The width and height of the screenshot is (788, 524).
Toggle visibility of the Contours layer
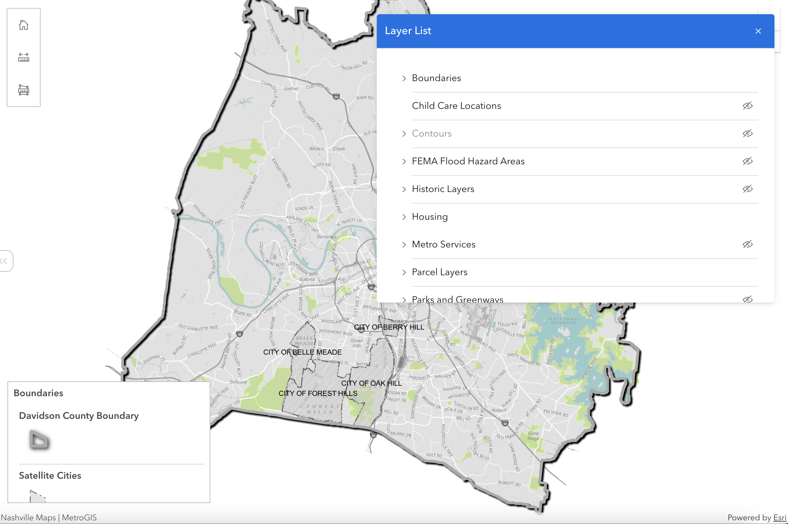pyautogui.click(x=748, y=134)
